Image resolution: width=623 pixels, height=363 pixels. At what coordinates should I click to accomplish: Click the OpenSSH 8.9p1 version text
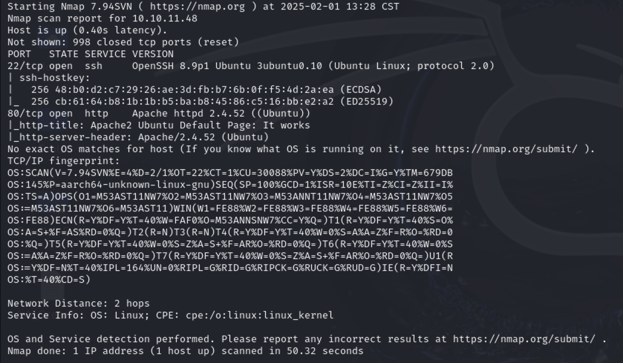click(x=170, y=66)
